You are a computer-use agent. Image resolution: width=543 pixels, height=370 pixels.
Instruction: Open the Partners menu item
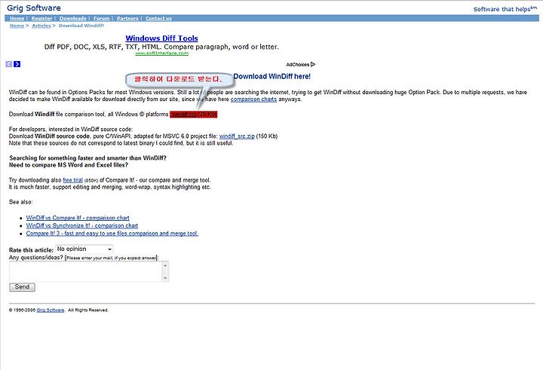pyautogui.click(x=127, y=18)
